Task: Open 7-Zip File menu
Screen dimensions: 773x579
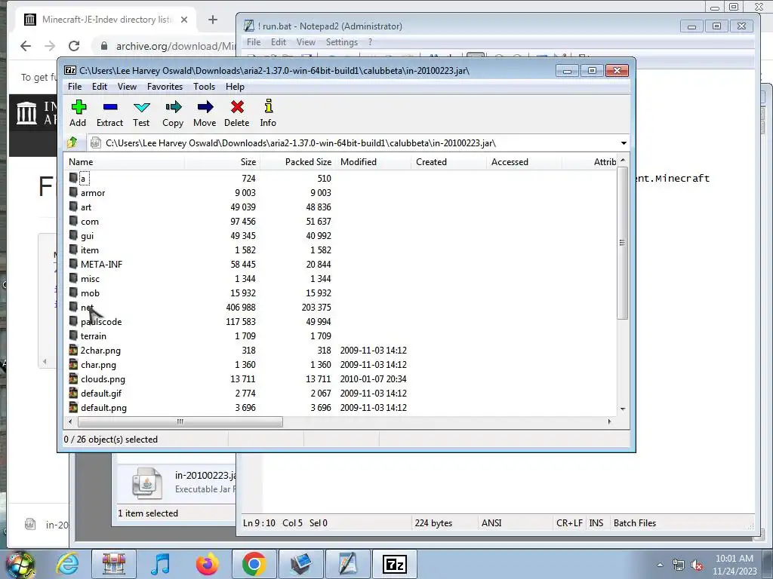Action: pyautogui.click(x=75, y=87)
